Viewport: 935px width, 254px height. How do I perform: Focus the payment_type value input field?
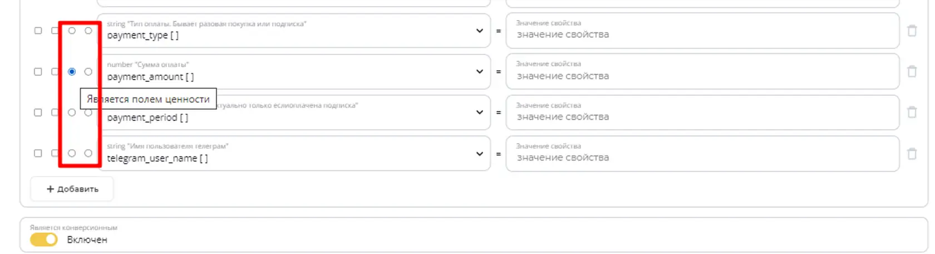(x=702, y=31)
